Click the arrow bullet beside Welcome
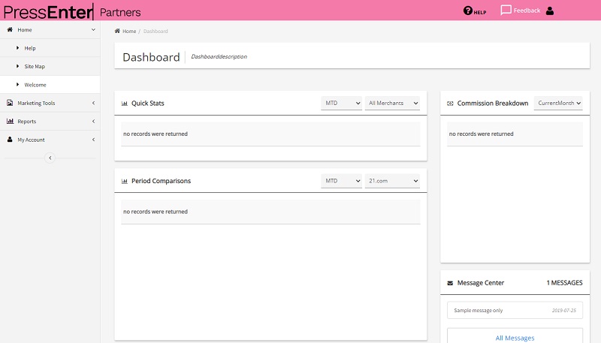The image size is (601, 343). (17, 85)
